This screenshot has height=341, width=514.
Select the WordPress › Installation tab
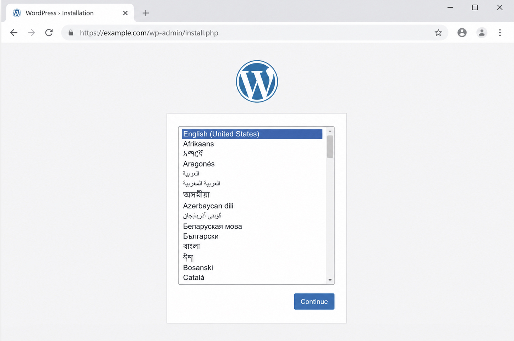click(x=70, y=13)
